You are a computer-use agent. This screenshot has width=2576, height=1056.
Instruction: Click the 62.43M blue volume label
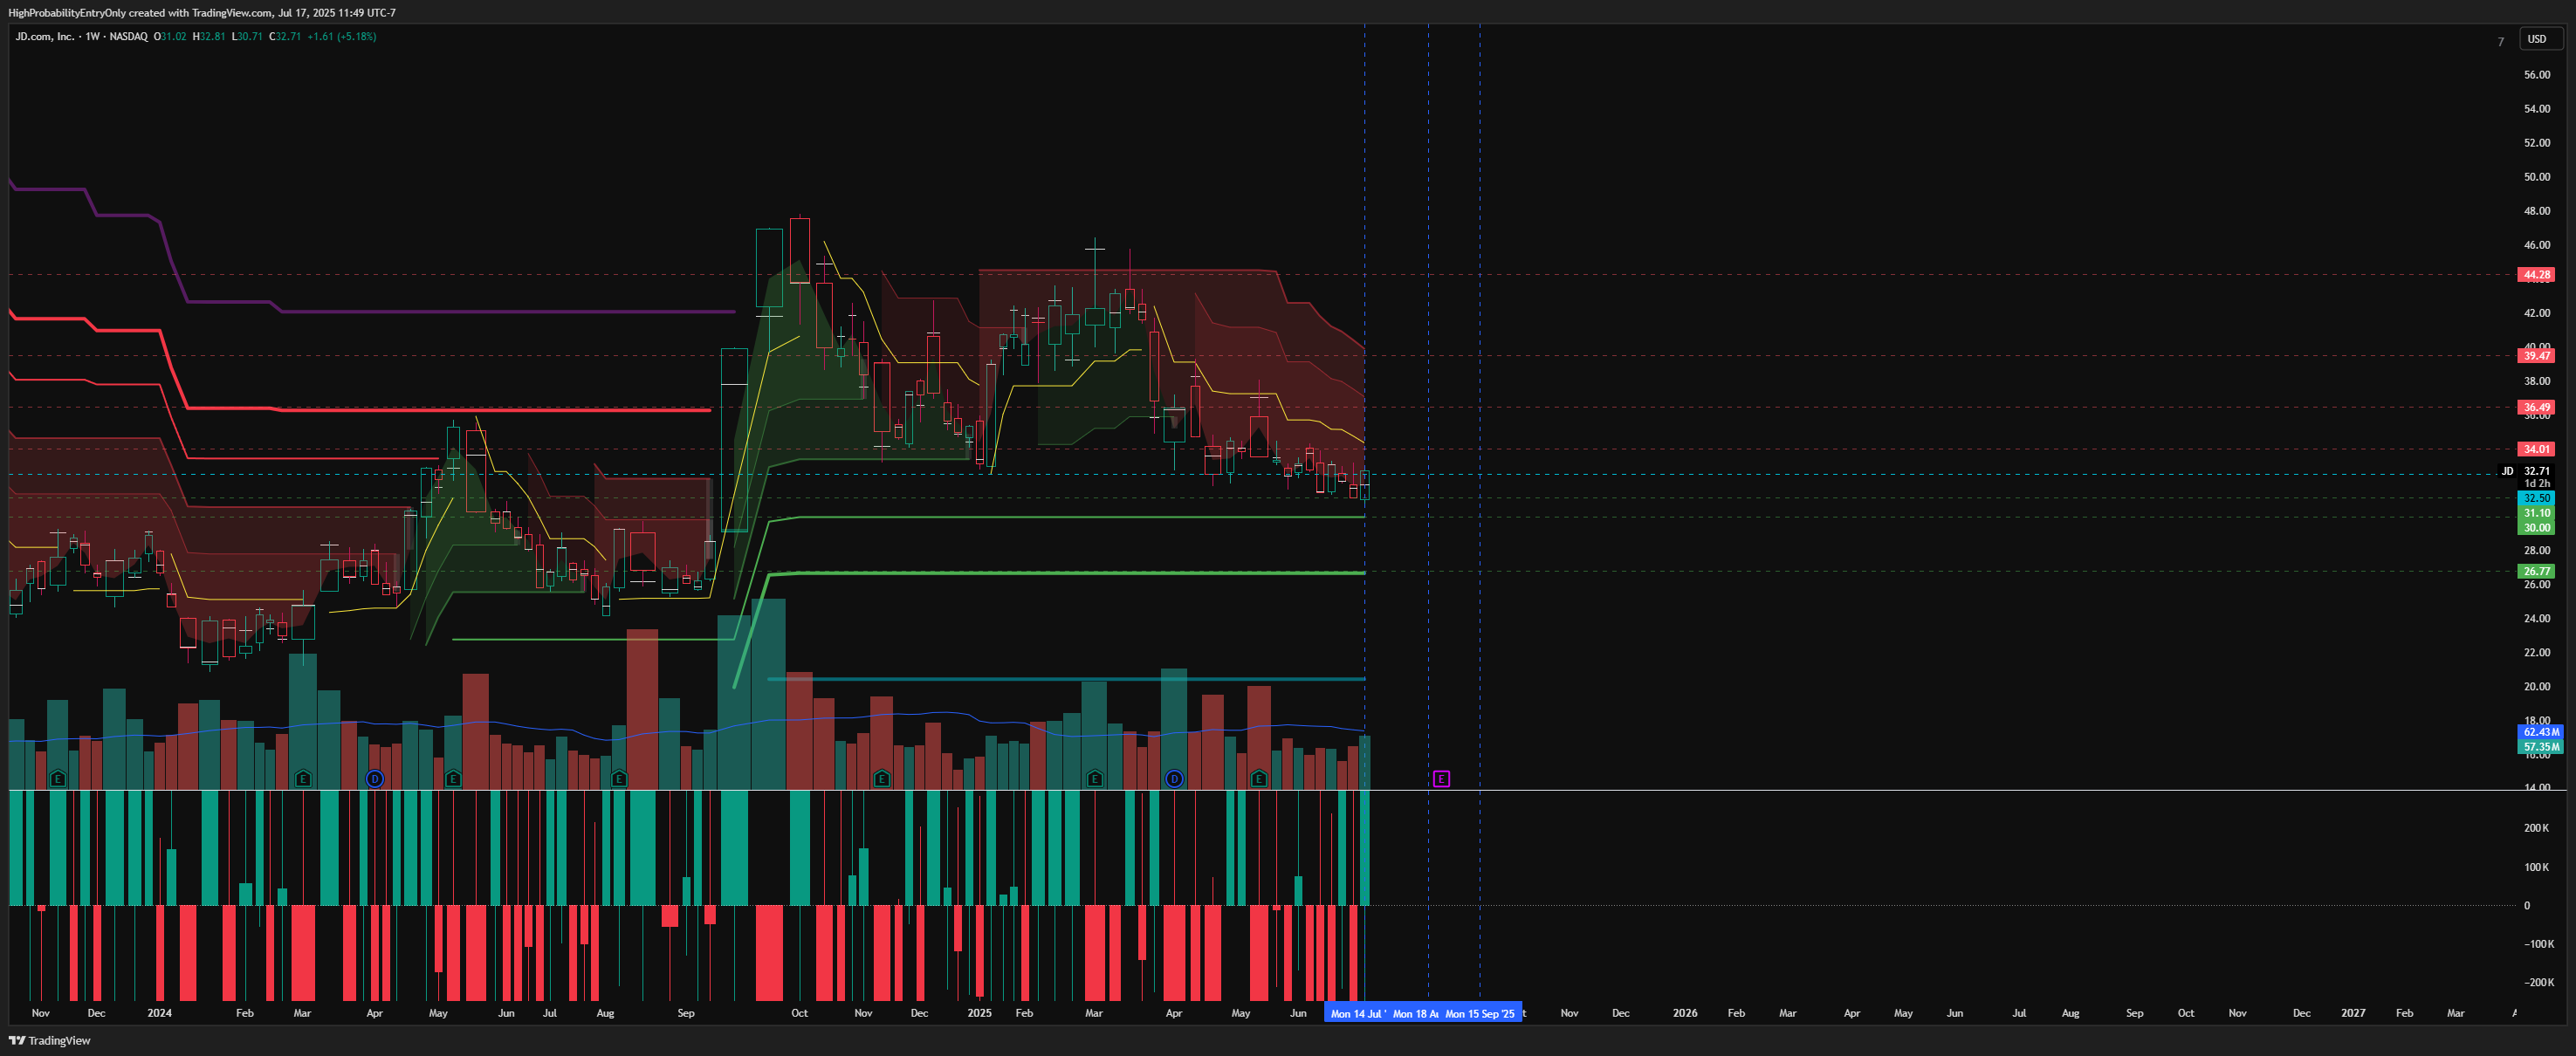pyautogui.click(x=2540, y=732)
